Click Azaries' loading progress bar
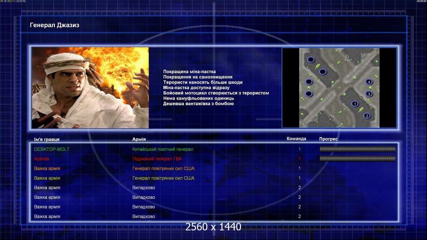This screenshot has width=427, height=240. click(357, 159)
